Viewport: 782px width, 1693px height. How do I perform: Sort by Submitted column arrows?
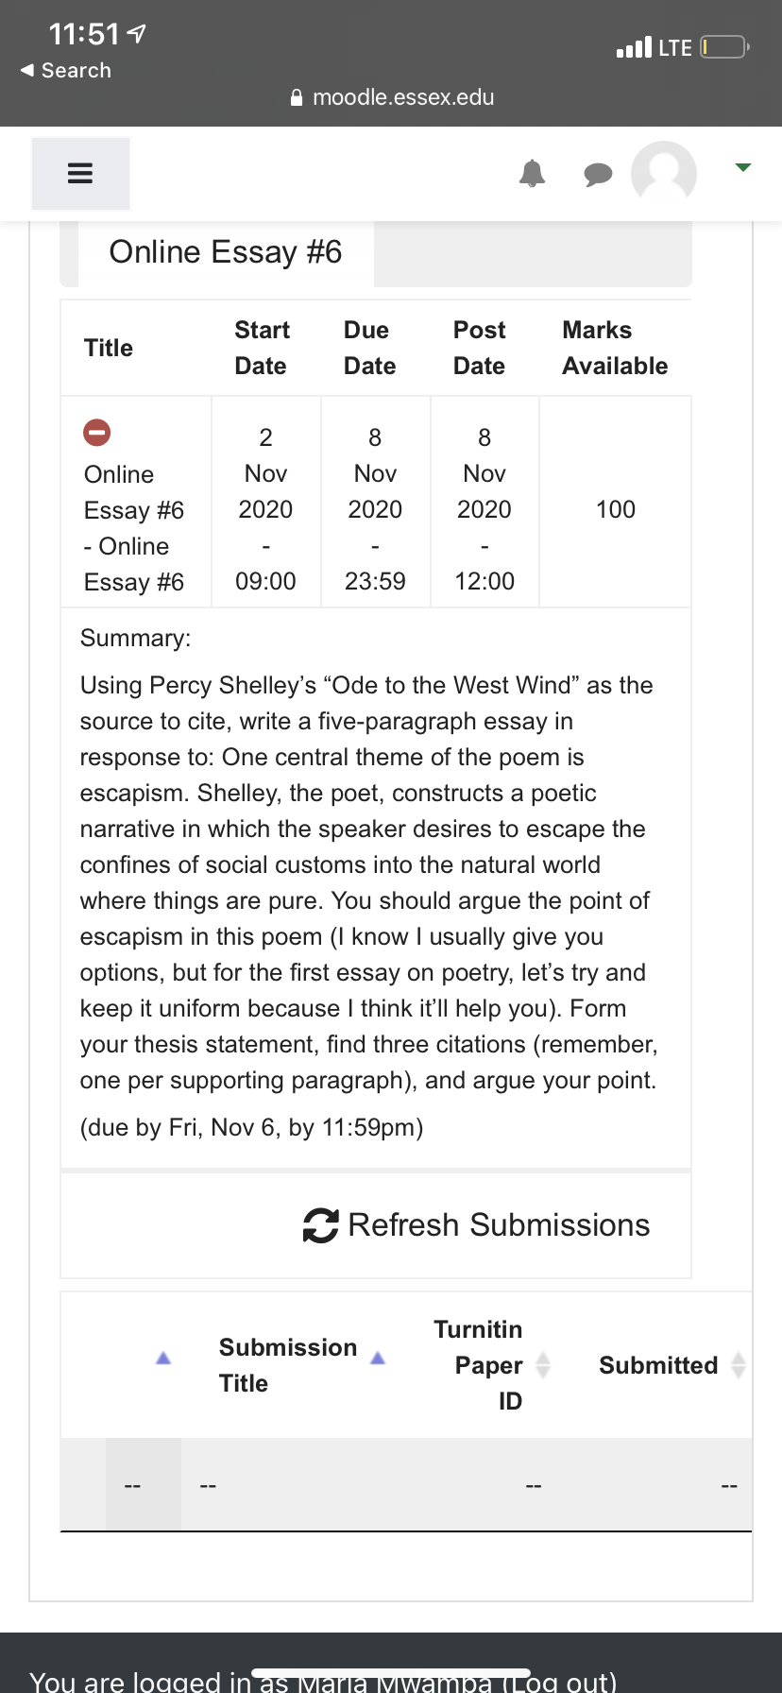[x=739, y=1365]
